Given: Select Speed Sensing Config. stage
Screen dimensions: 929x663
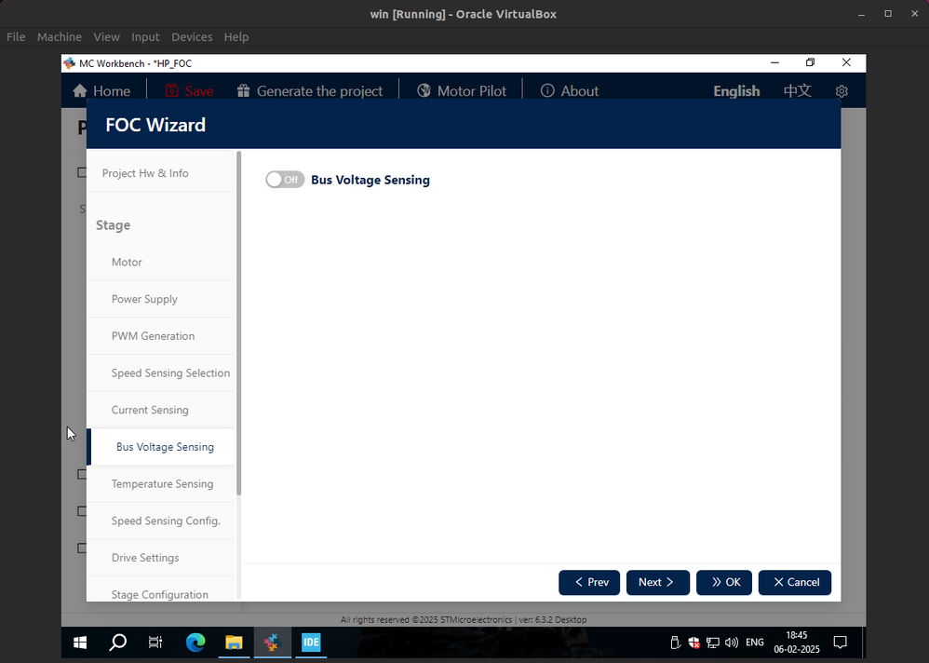Looking at the screenshot, I should pyautogui.click(x=160, y=521).
